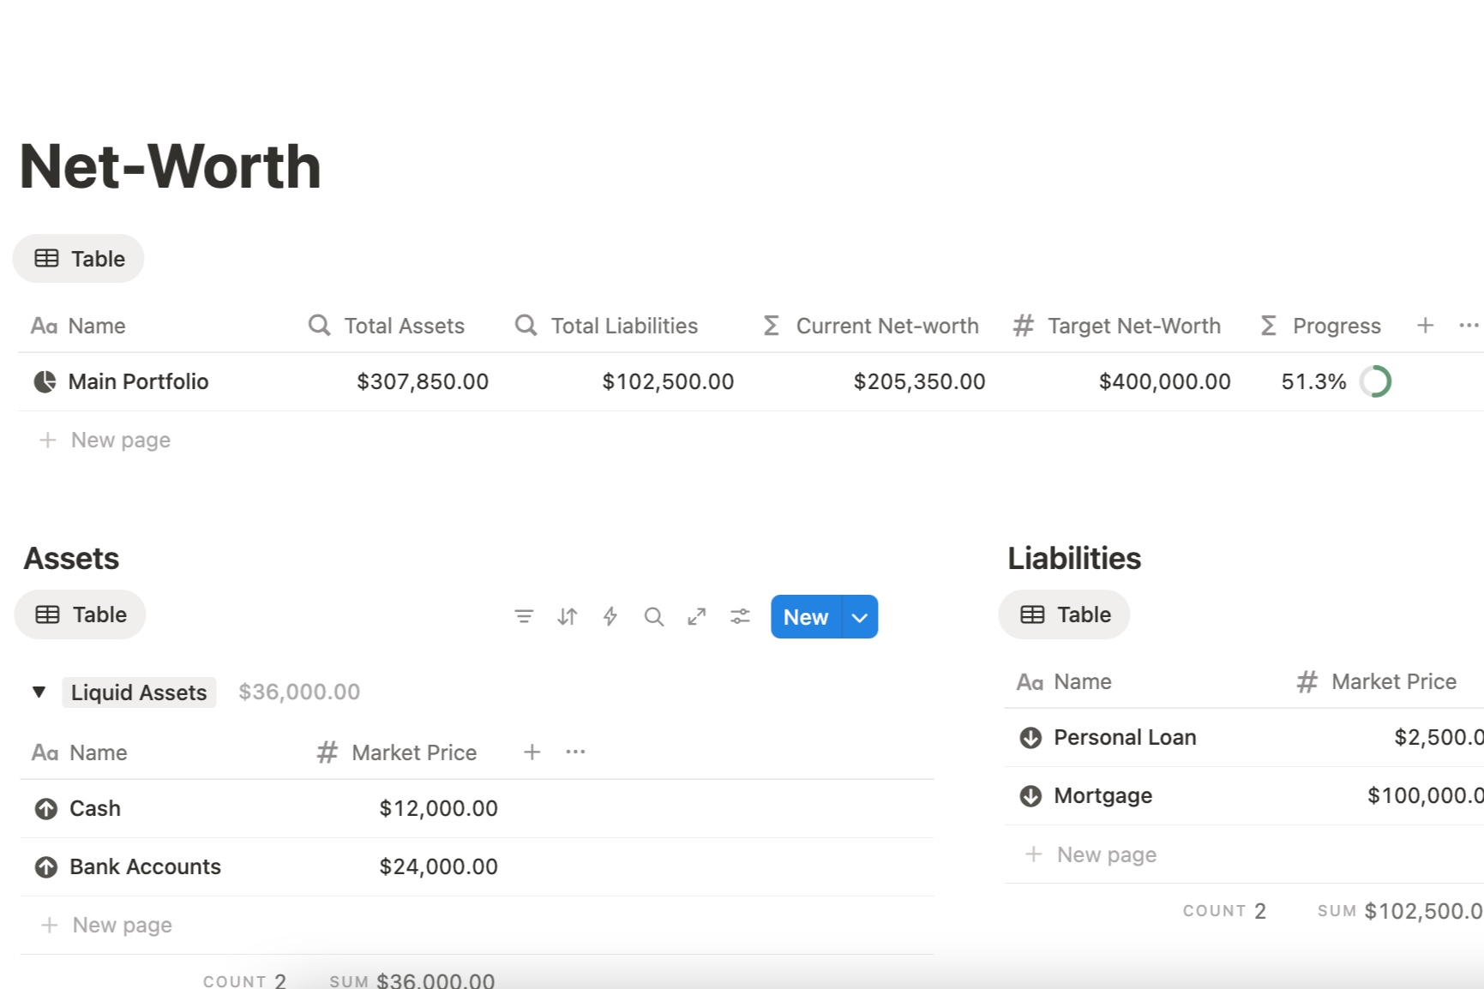Screen dimensions: 1484x989
Task: Click the blue New button
Action: [805, 617]
